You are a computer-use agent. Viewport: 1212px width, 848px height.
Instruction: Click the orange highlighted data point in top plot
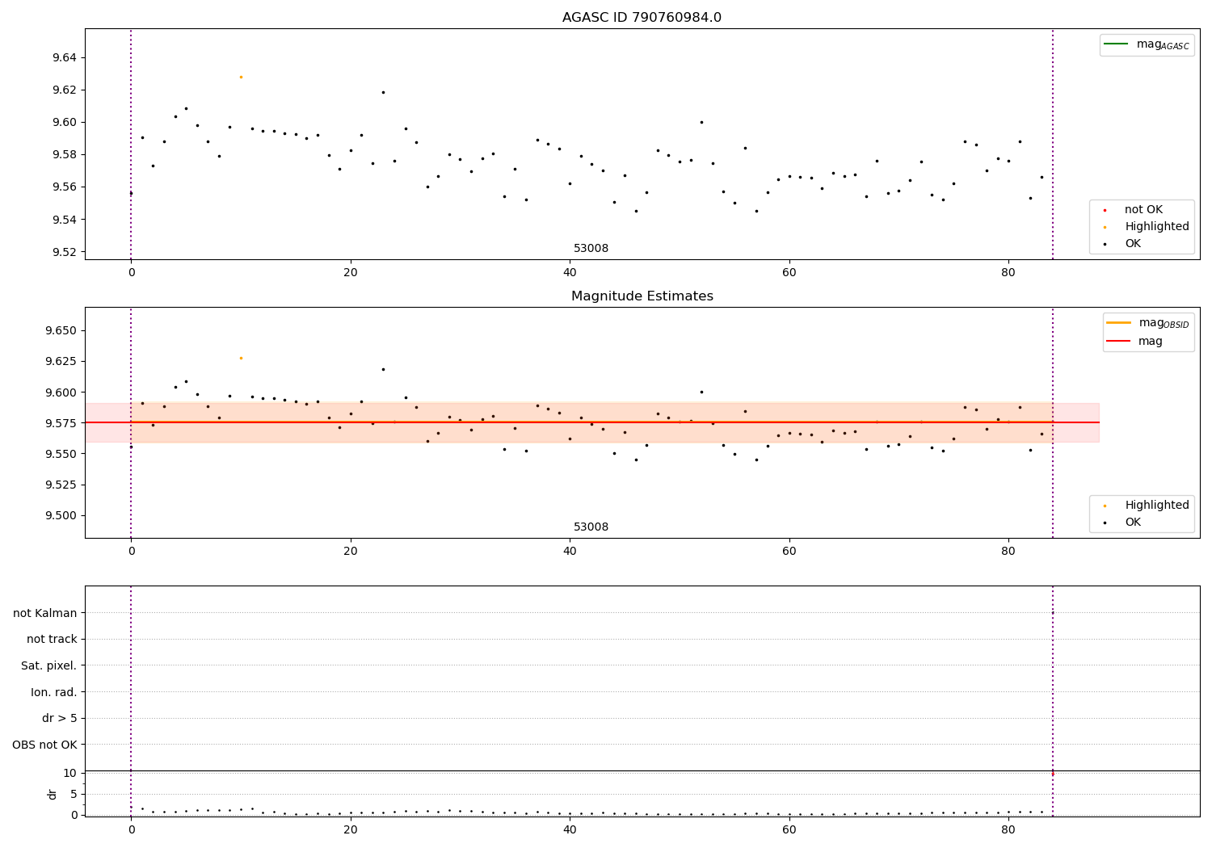coord(241,77)
